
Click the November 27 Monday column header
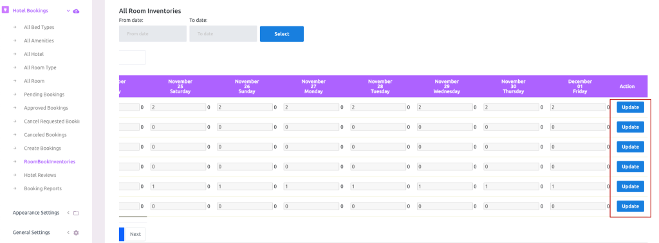tap(313, 86)
